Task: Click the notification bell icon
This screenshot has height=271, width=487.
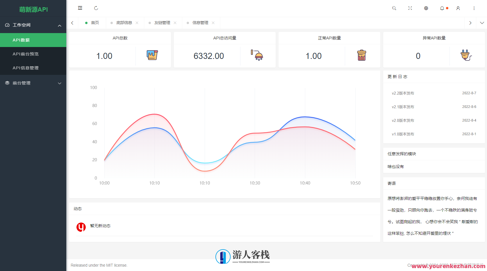Action: point(442,8)
